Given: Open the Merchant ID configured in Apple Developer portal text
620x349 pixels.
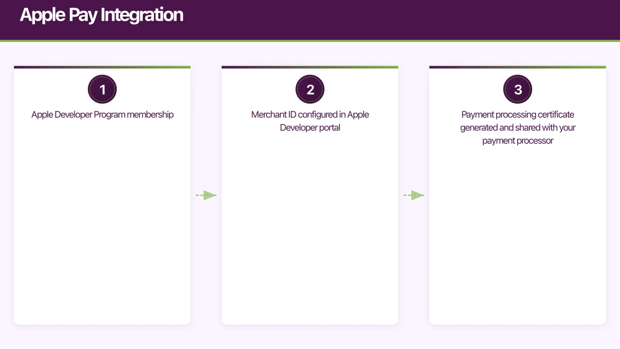Looking at the screenshot, I should 310,121.
